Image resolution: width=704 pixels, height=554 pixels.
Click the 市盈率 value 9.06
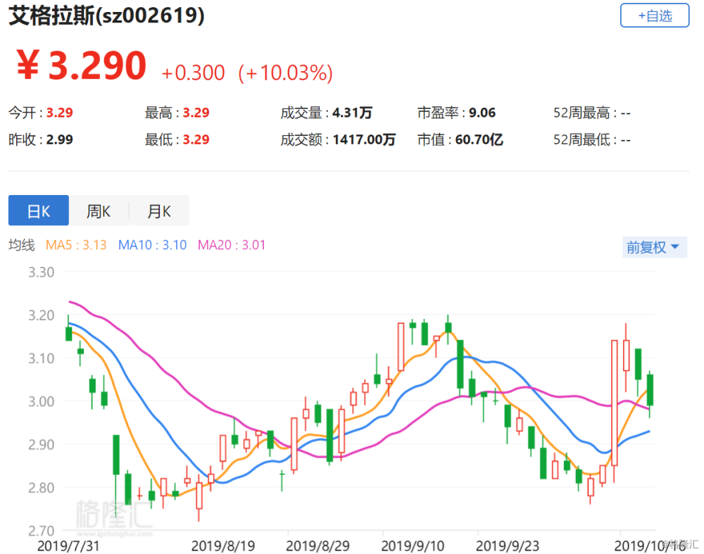[482, 113]
